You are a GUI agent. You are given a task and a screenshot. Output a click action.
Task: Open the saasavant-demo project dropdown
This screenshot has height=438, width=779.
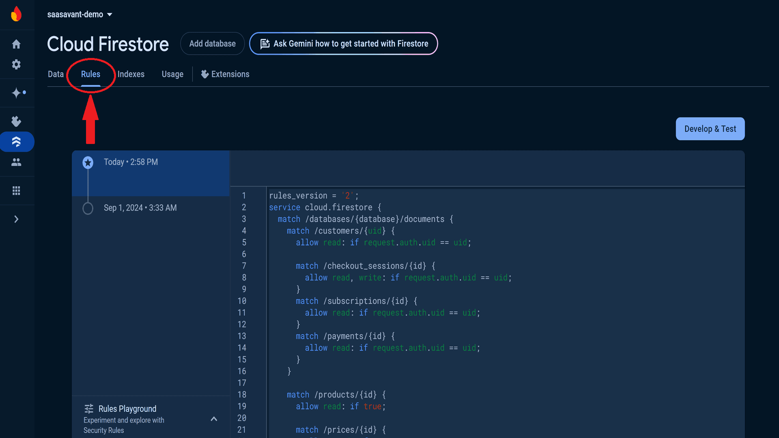tap(80, 15)
